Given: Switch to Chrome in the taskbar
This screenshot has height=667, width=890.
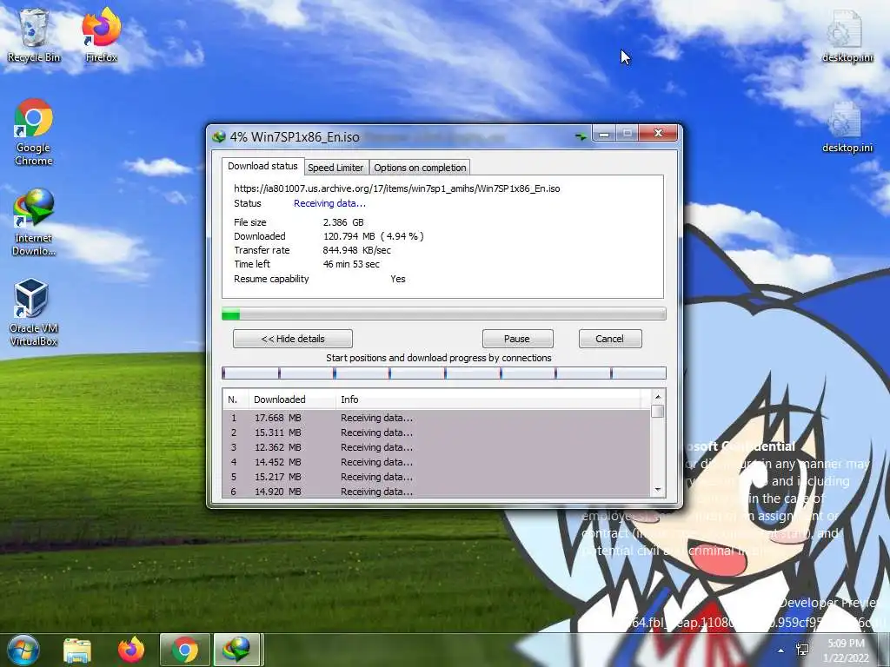Looking at the screenshot, I should click(185, 650).
